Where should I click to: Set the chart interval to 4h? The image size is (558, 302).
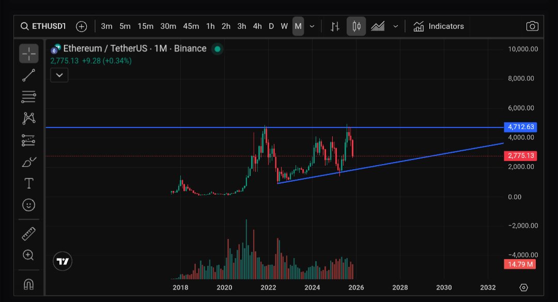(257, 26)
